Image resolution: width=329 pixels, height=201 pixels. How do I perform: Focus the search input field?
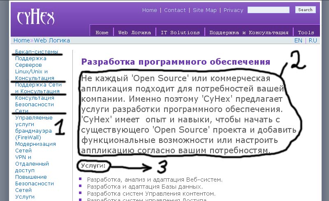[269, 10]
